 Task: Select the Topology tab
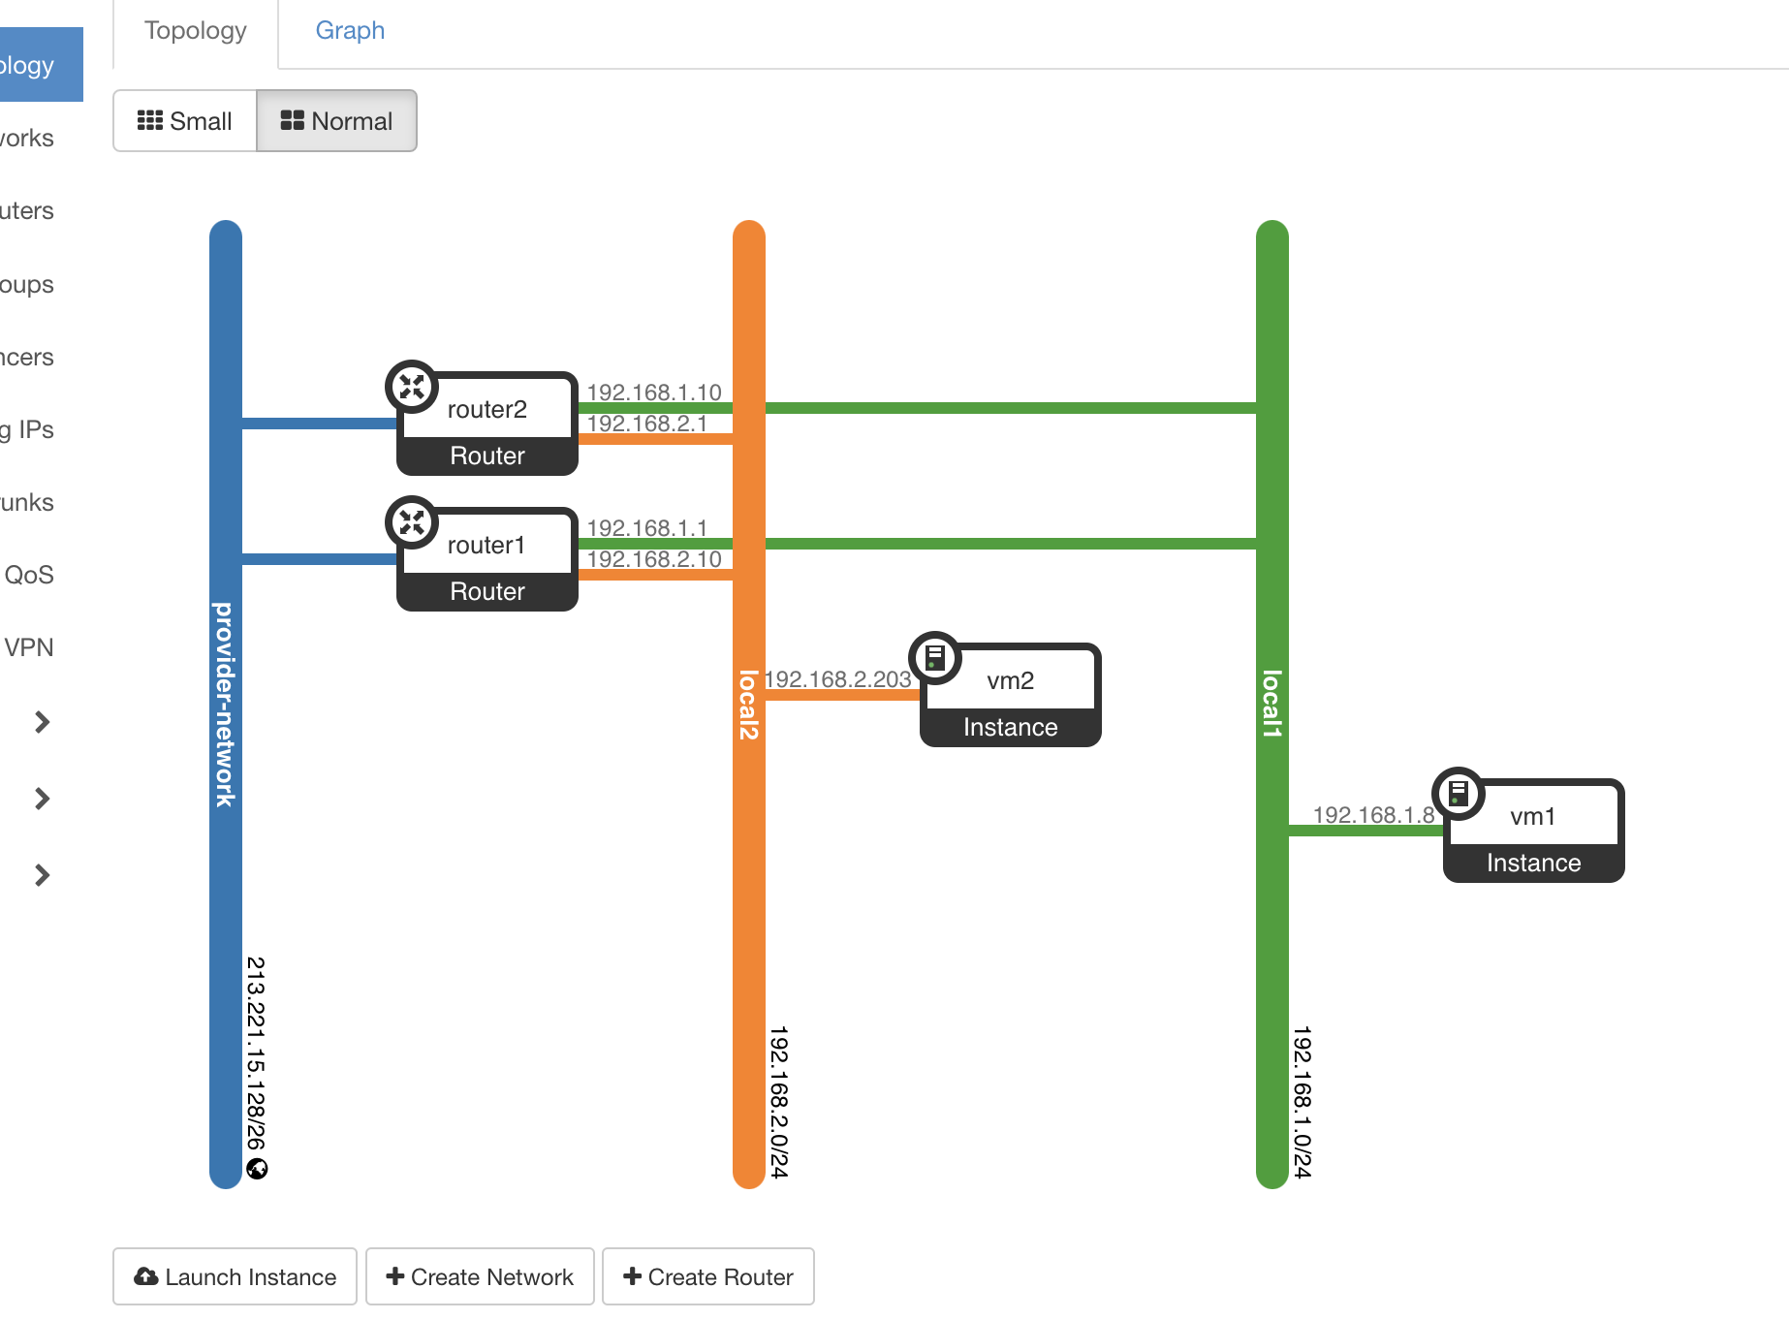click(x=196, y=31)
